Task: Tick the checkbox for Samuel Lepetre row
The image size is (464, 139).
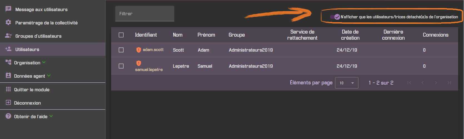Action: (x=121, y=66)
